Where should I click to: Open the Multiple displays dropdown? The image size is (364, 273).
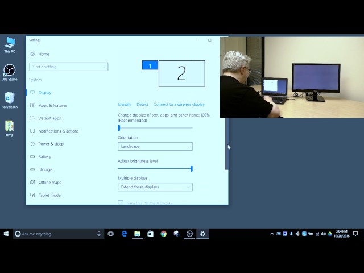pyautogui.click(x=155, y=187)
